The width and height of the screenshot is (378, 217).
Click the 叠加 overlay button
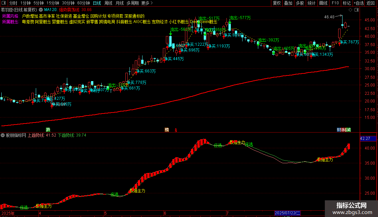[288, 3]
